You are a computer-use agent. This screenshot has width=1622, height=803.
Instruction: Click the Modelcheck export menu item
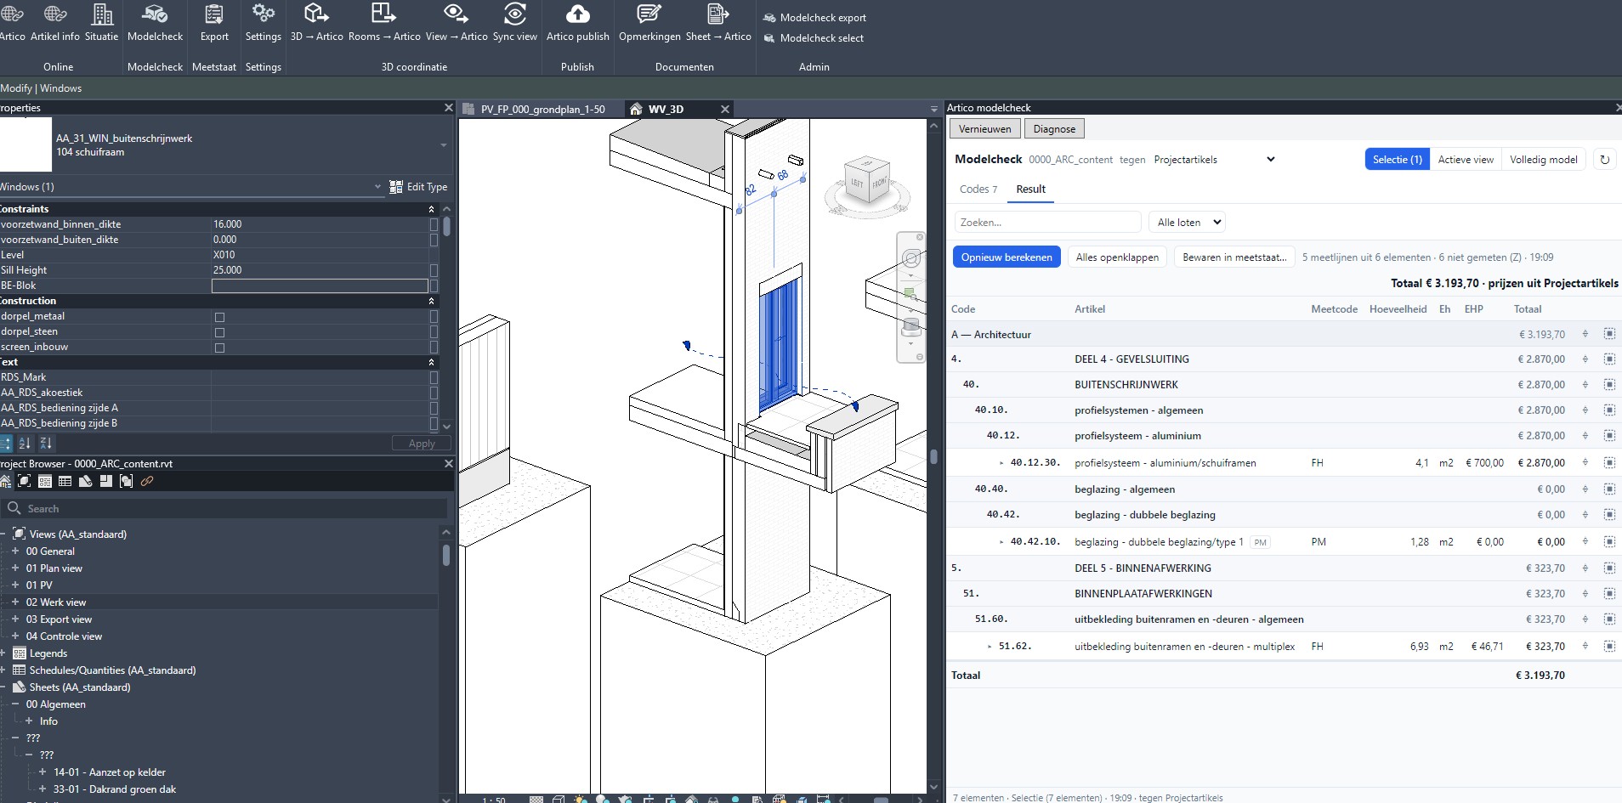(814, 17)
